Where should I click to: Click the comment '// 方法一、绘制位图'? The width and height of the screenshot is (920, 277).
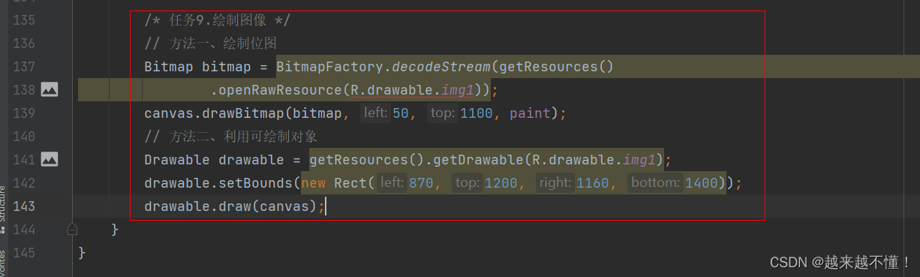(211, 44)
